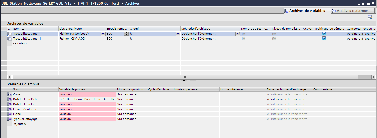Uncheck startup archiving for TraçabilitéLavage
377x138 pixels.
coord(324,34)
